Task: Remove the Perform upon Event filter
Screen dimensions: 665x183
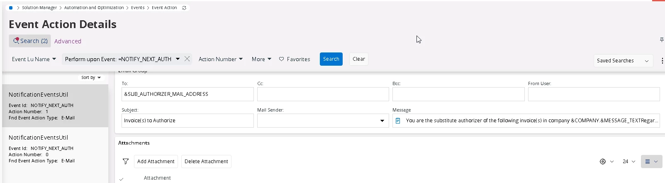Action: point(187,59)
